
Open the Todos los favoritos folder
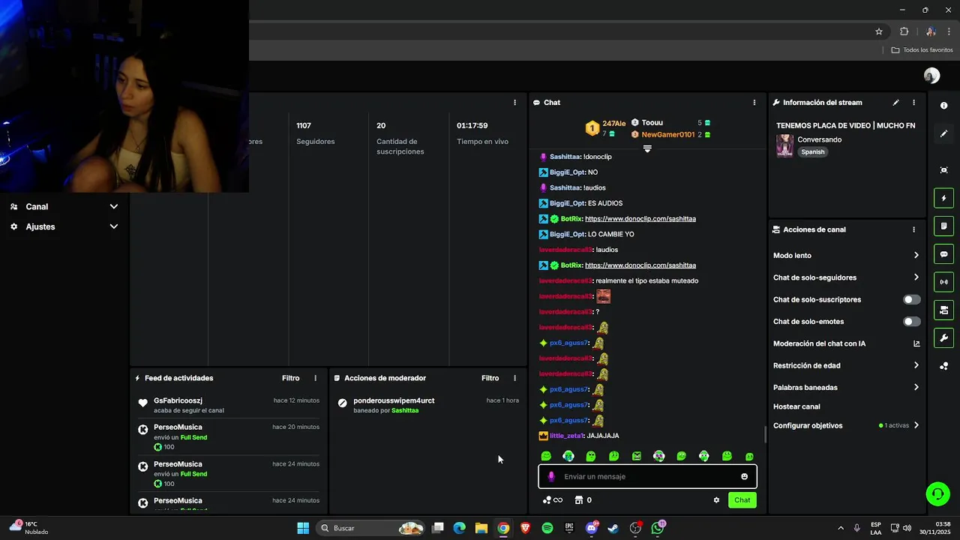point(922,50)
